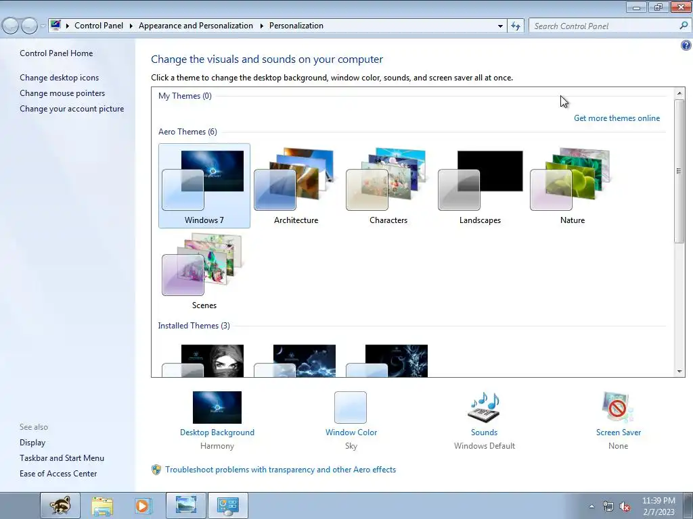Apply the Architecture theme
The width and height of the screenshot is (693, 519).
tap(296, 186)
